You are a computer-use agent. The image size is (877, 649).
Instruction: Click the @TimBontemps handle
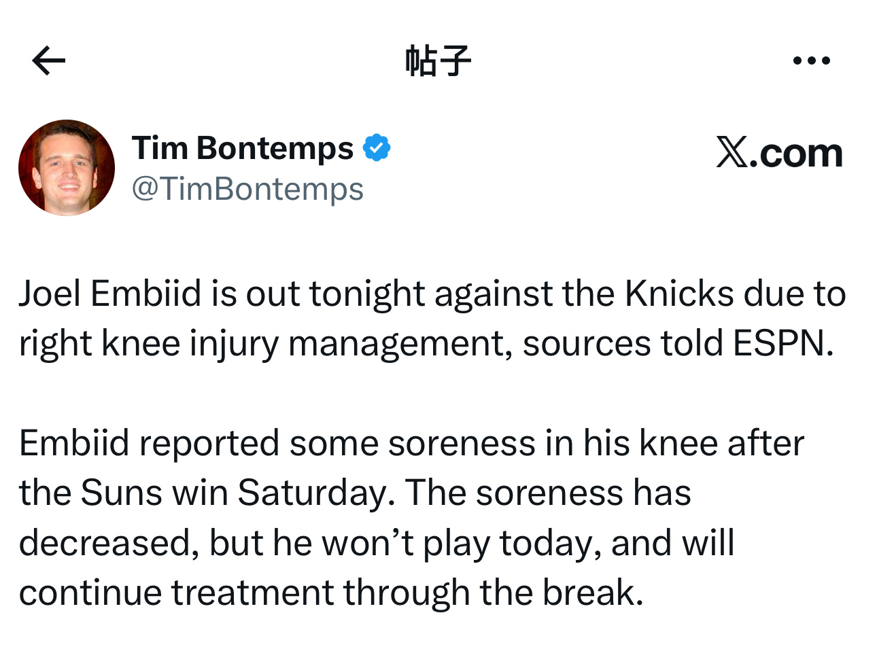tap(247, 190)
